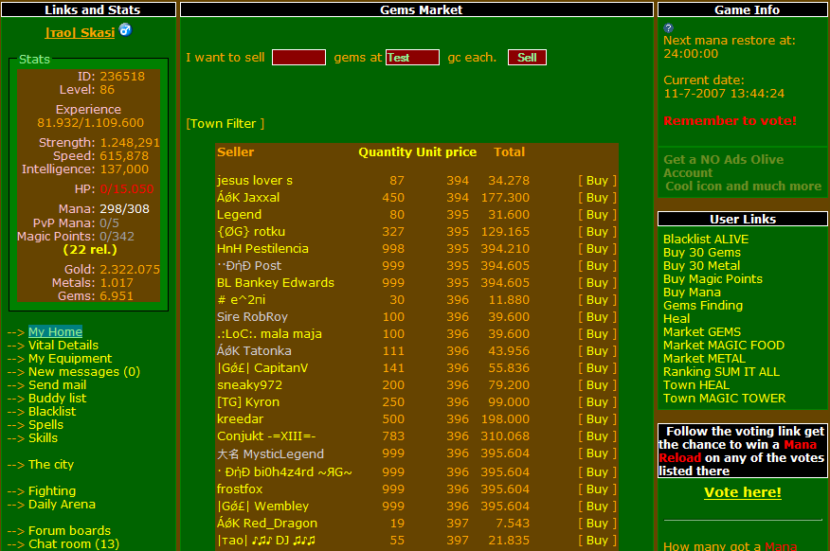This screenshot has width=830, height=551.
Task: Click the help question mark icon
Action: coord(669,28)
